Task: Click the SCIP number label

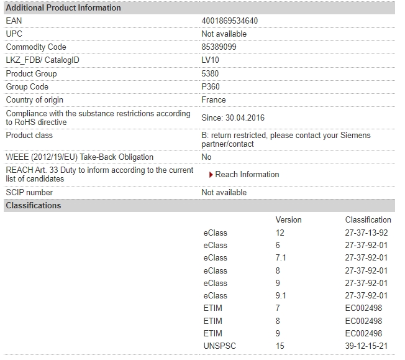Action: (x=29, y=192)
